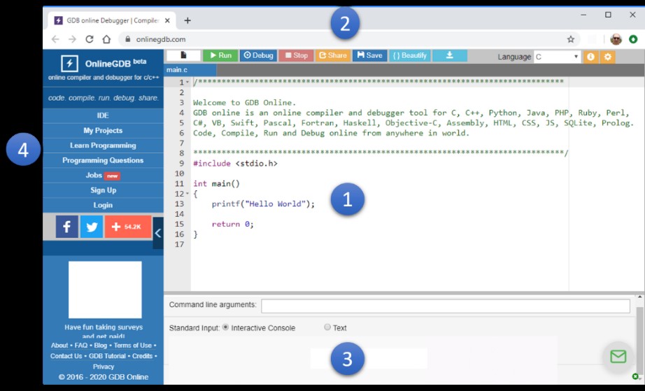Image resolution: width=645 pixels, height=391 pixels.
Task: Open the Privacy footer link
Action: coord(104,367)
